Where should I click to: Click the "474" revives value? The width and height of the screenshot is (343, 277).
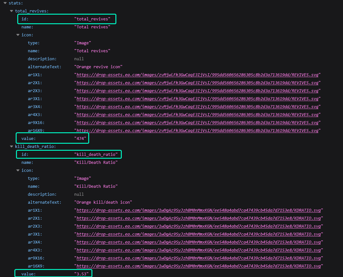(x=81, y=139)
